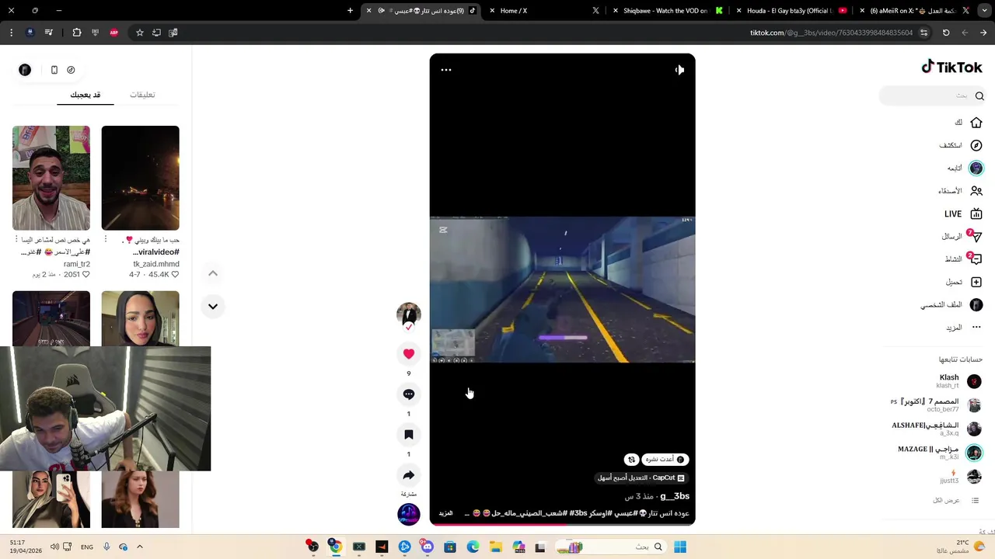This screenshot has width=995, height=559.
Task: Go to next video with down chevron
Action: [213, 307]
